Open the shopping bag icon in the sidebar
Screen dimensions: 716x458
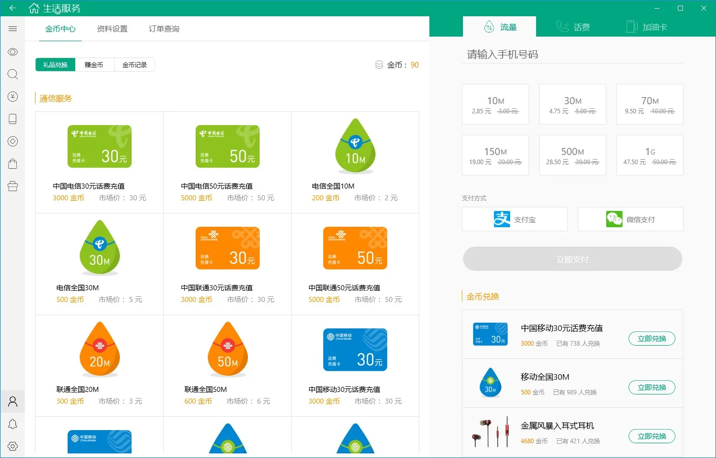[13, 164]
